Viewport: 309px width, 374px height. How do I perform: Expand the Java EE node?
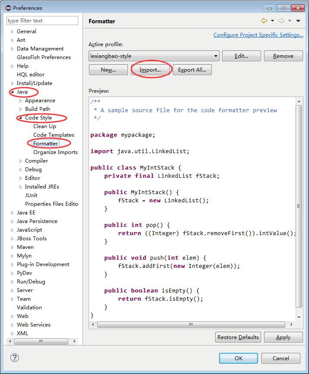click(12, 213)
